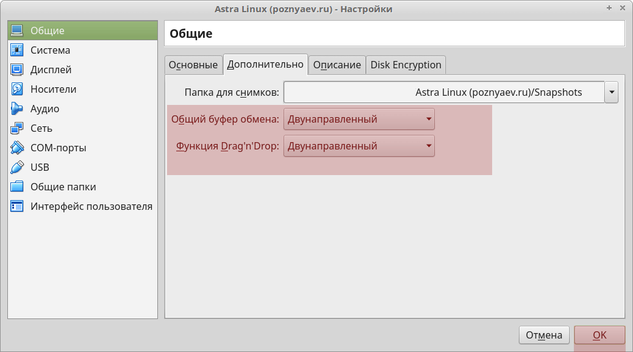This screenshot has height=352, width=633.
Task: Open Сеть network settings
Action: (82, 128)
